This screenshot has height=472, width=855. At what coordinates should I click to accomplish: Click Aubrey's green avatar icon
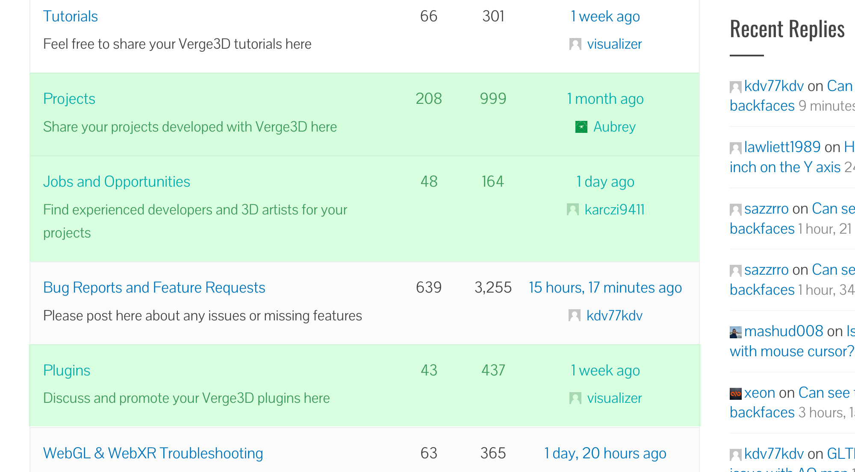[581, 127]
